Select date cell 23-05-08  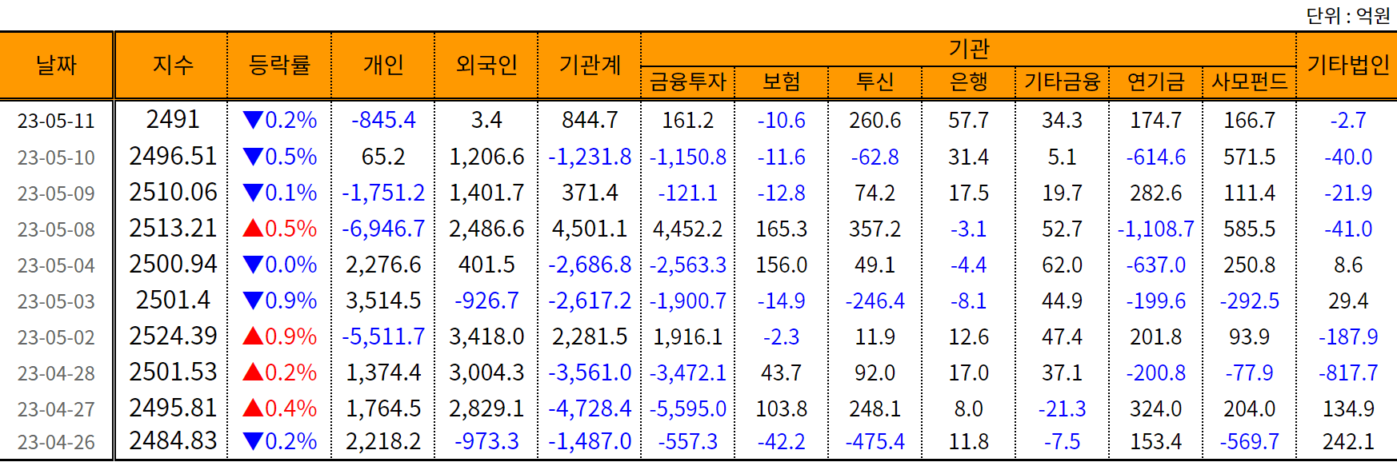click(56, 229)
